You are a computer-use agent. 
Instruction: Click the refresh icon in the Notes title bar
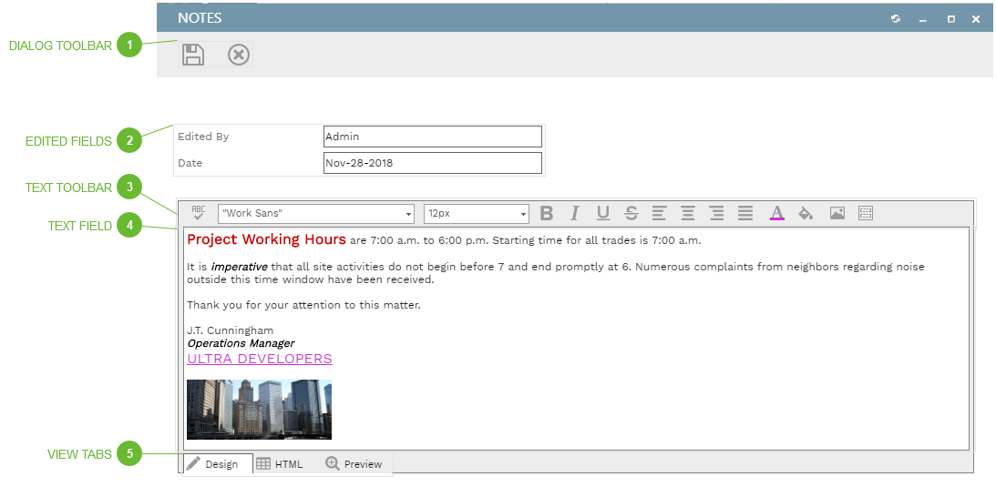(896, 19)
